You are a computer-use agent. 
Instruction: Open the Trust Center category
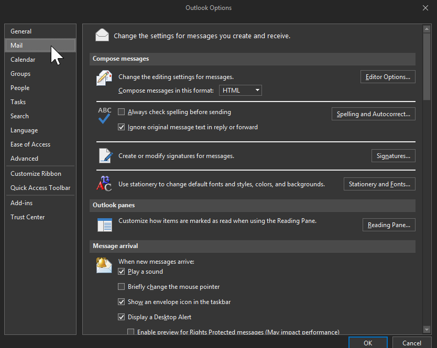pyautogui.click(x=40, y=217)
